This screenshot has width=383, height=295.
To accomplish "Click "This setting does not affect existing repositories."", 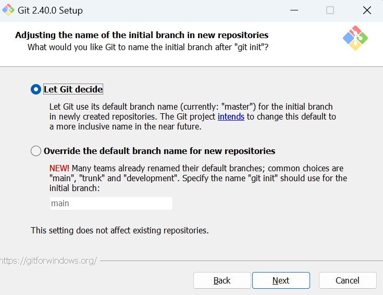I will (x=120, y=230).
